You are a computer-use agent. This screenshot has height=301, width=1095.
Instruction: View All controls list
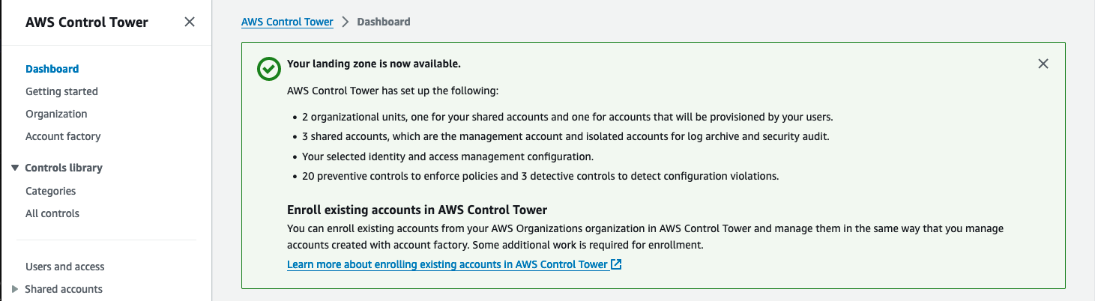52,213
